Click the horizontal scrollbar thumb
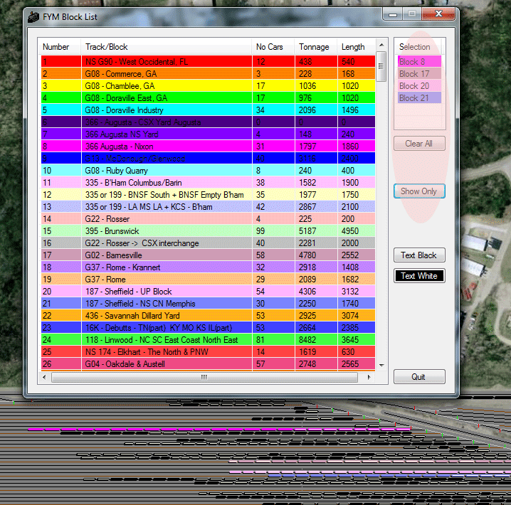 pos(204,377)
